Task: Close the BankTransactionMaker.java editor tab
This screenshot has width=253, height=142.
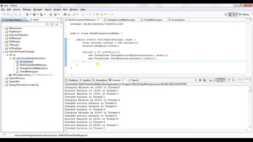Action: (x=98, y=20)
